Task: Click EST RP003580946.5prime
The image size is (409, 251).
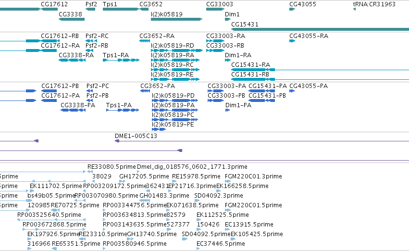Action: 135,244
